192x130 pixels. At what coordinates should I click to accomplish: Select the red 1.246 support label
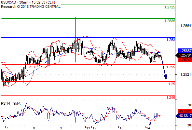point(171,97)
